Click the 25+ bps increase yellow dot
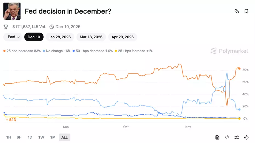The width and height of the screenshot is (255, 143). click(x=116, y=51)
